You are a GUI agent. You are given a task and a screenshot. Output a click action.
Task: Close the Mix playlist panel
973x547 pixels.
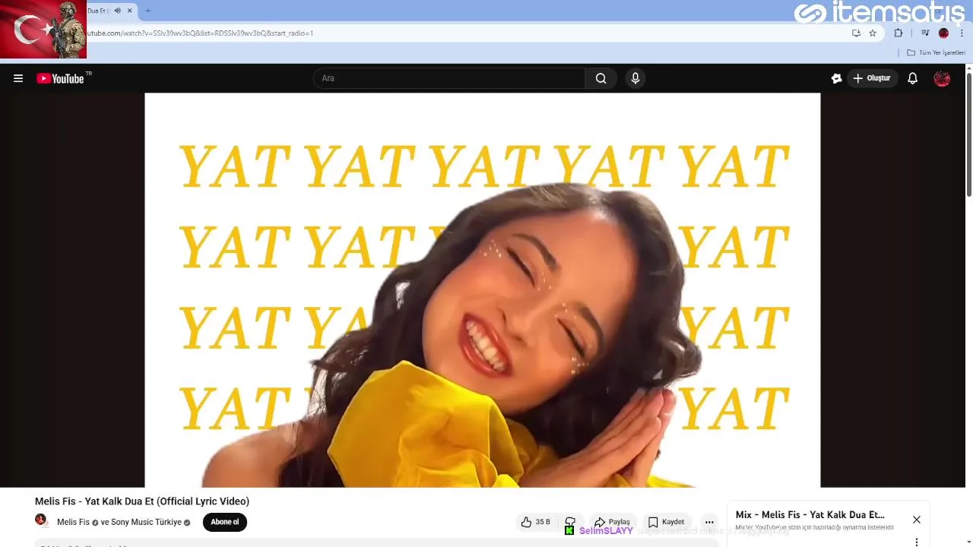[x=917, y=520]
